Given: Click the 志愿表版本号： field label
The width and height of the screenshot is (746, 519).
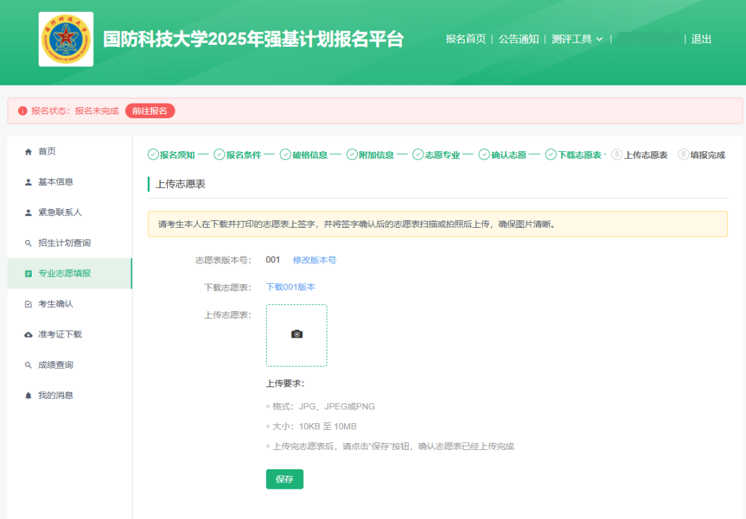Looking at the screenshot, I should 223,260.
